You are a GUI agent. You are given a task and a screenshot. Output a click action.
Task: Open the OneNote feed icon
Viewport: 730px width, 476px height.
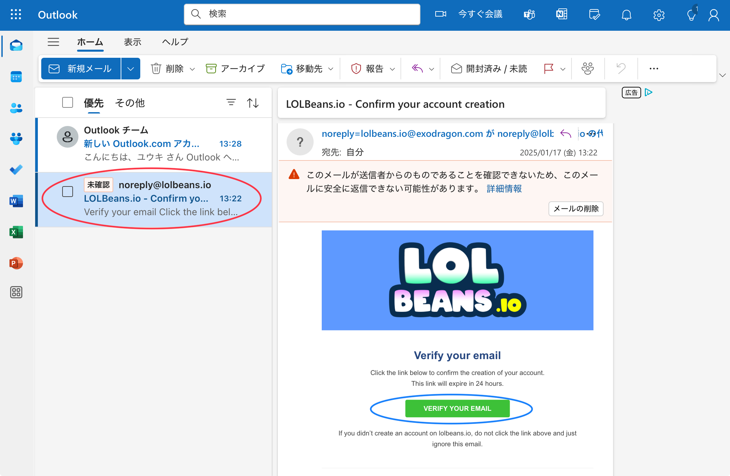pos(562,15)
